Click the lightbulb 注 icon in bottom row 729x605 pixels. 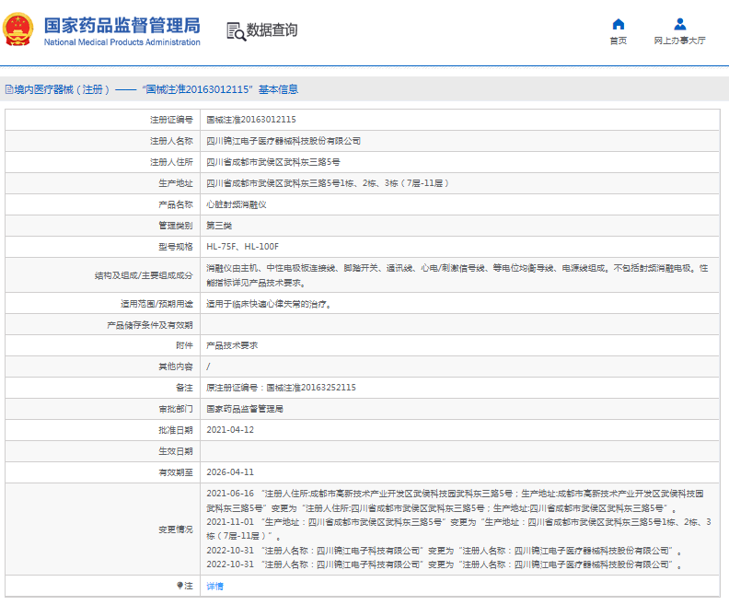[180, 586]
